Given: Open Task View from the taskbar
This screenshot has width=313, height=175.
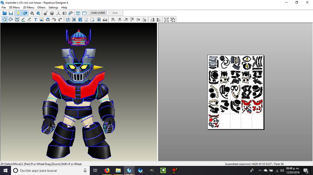Looking at the screenshot, I should 96,170.
